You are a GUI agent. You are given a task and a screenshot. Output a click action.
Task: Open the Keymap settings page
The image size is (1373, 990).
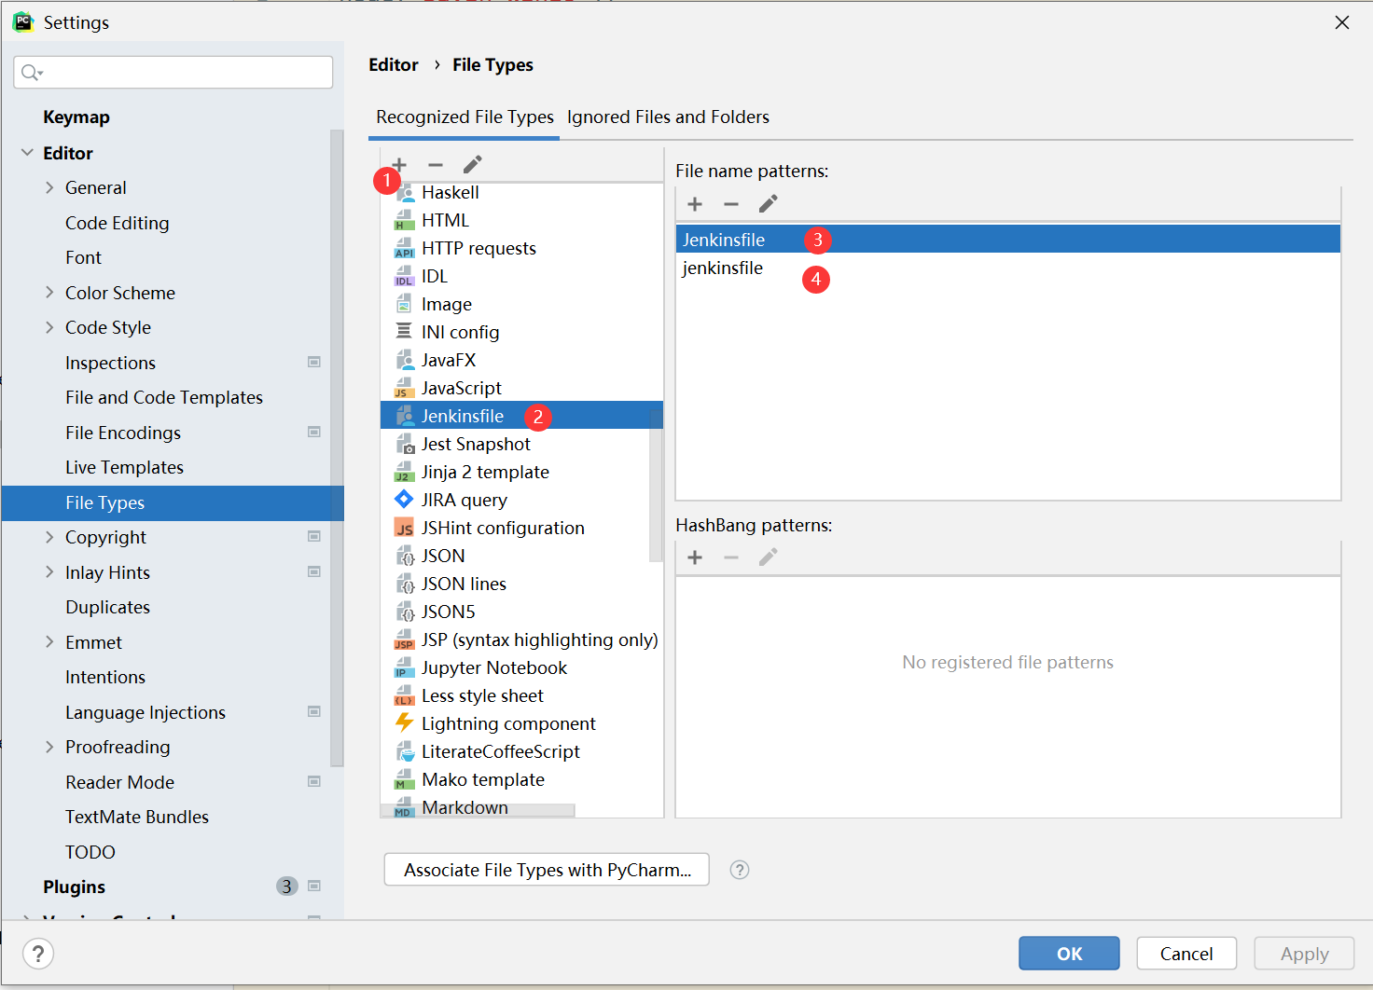pos(76,117)
